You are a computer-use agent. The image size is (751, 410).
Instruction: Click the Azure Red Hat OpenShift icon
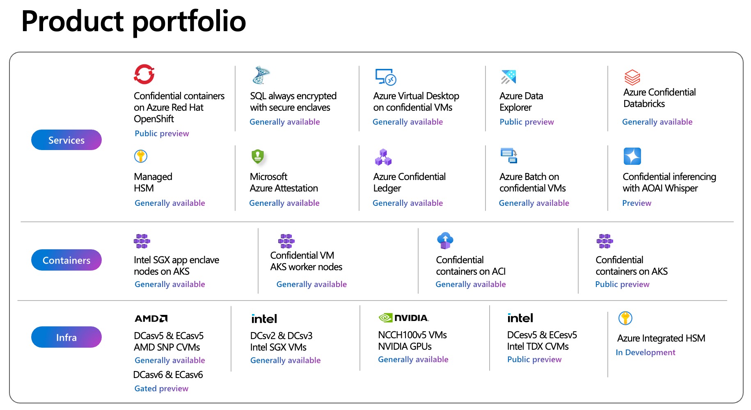[x=144, y=74]
